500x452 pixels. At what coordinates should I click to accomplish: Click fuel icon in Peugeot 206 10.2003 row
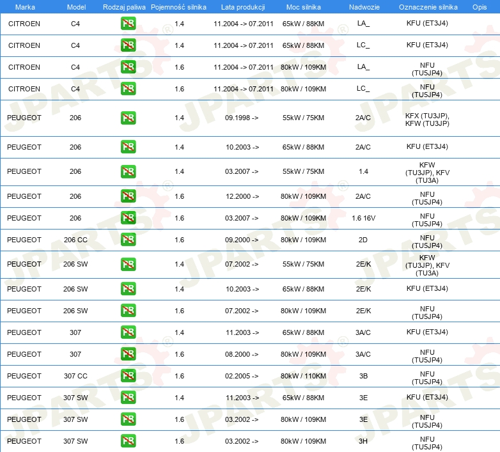tap(128, 147)
